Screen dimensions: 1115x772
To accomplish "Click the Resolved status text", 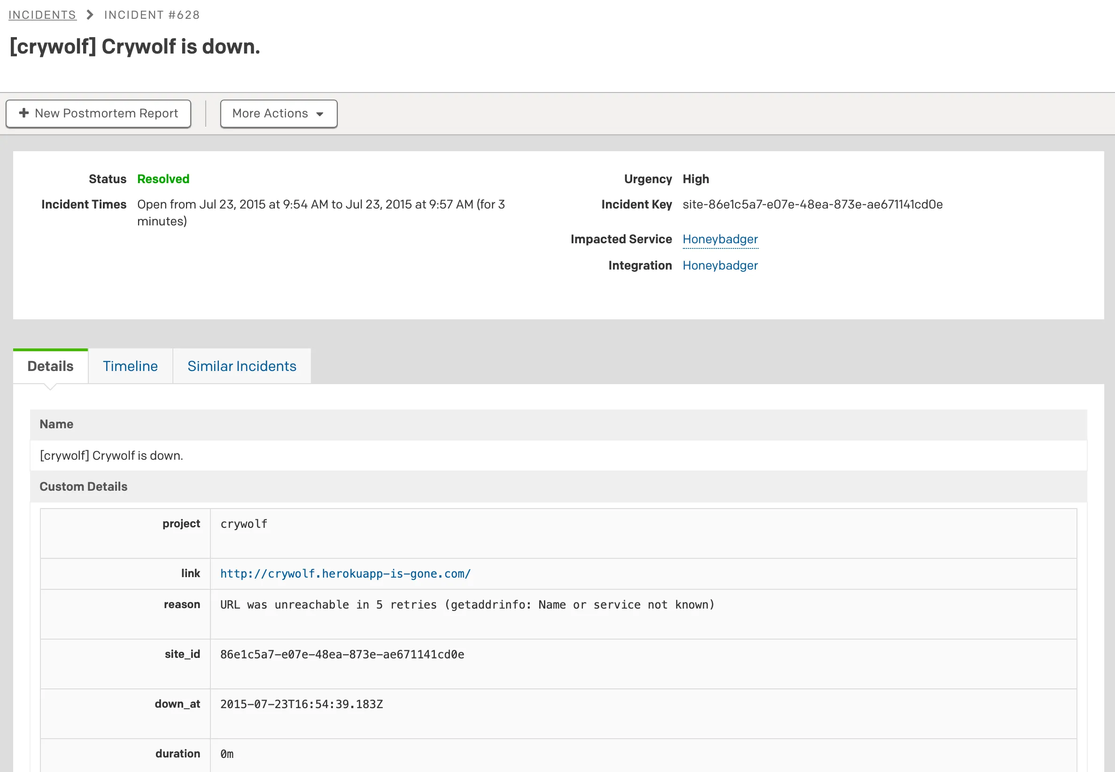I will coord(163,179).
